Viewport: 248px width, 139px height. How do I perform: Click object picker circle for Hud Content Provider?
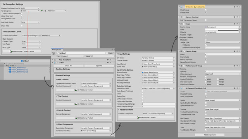click(x=239, y=121)
